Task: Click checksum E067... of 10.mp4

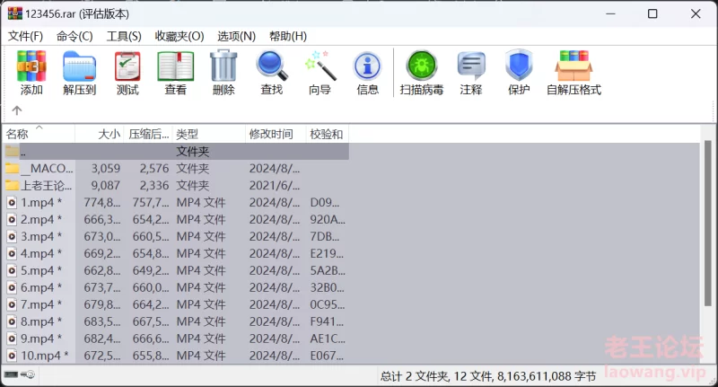Action: coord(327,356)
